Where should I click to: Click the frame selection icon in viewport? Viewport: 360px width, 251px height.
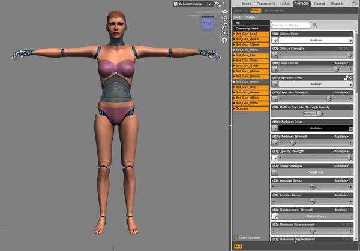click(x=224, y=33)
